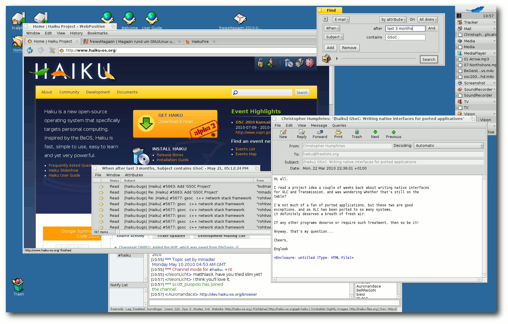Open the Decoding Automatic dropdown
Image resolution: width=508 pixels, height=324 pixels.
pos(448,146)
